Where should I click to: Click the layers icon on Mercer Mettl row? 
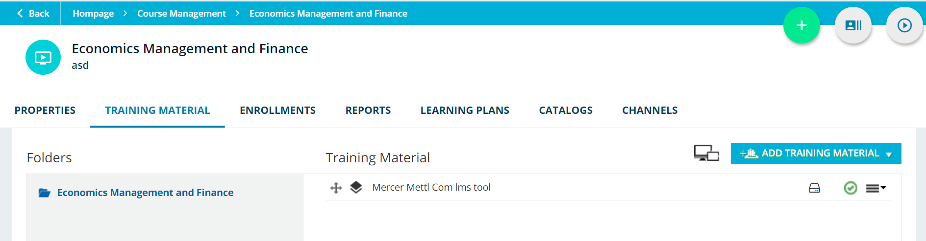[356, 187]
